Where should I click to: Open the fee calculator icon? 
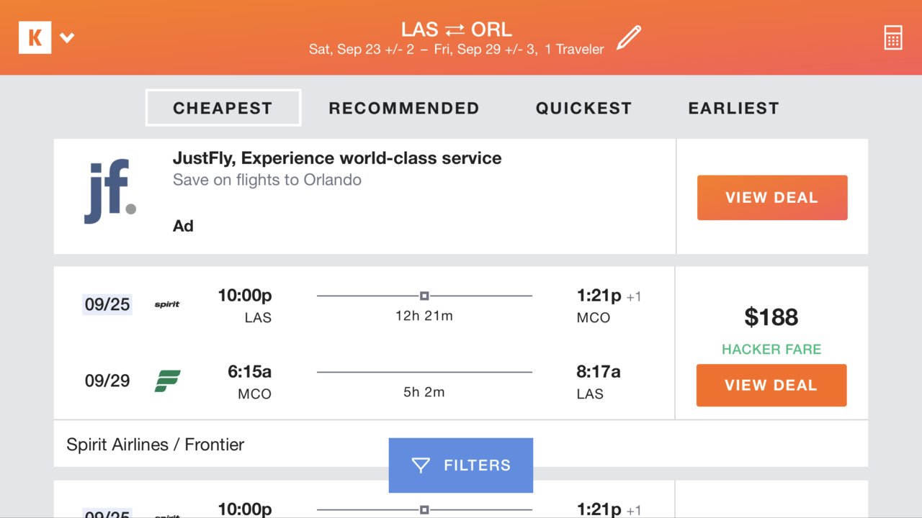[893, 37]
